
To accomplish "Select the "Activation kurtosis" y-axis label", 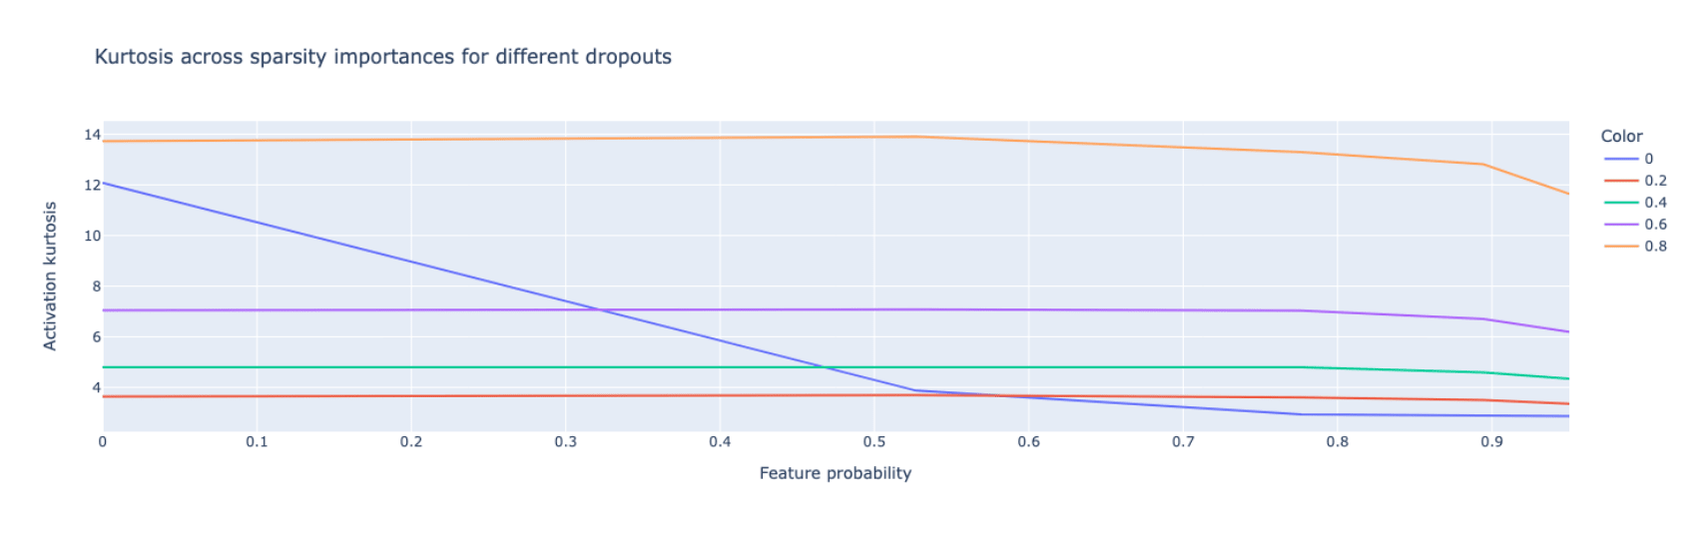I will pyautogui.click(x=50, y=275).
